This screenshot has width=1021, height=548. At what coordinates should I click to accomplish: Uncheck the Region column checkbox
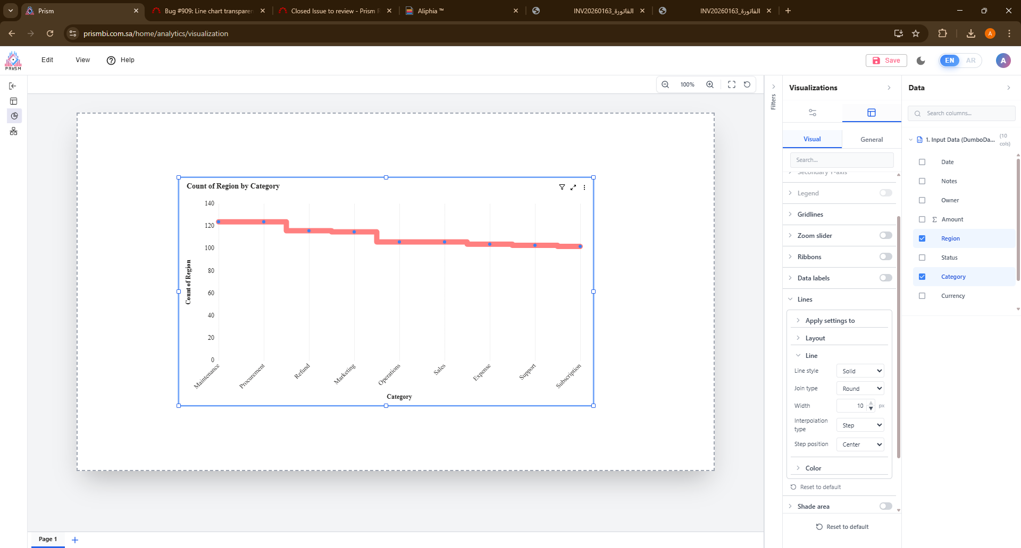(x=922, y=238)
